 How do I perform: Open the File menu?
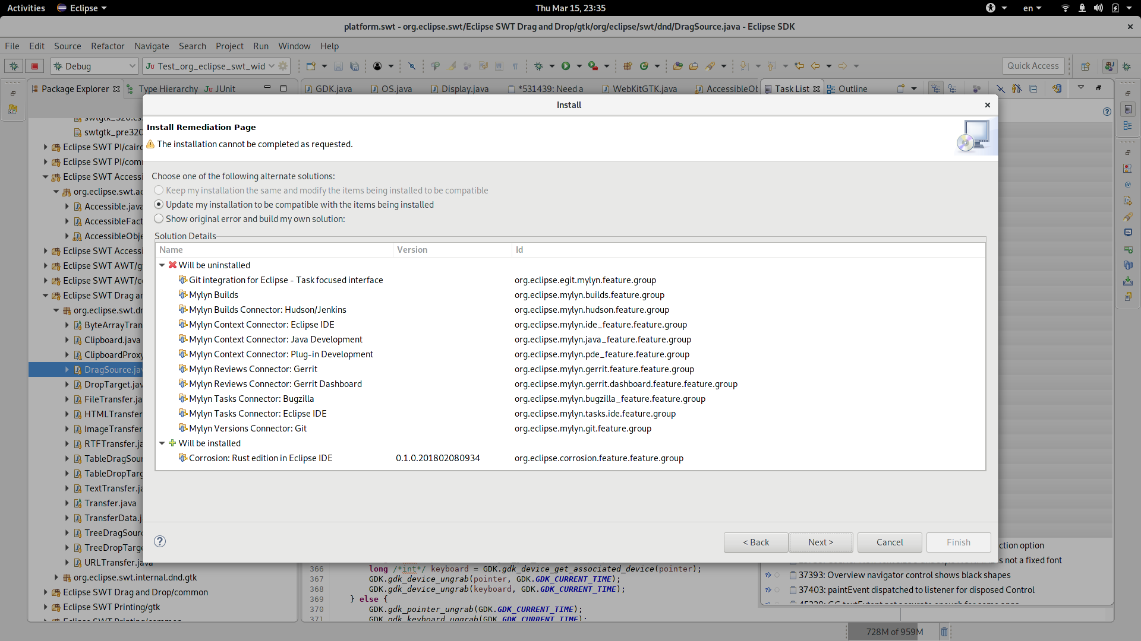12,46
